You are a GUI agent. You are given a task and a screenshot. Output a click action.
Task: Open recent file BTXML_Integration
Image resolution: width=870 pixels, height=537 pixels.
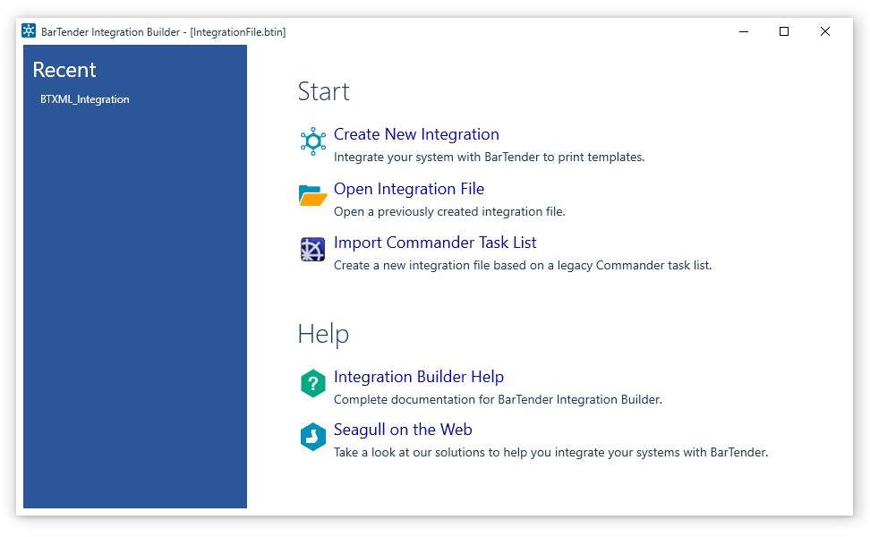point(85,99)
